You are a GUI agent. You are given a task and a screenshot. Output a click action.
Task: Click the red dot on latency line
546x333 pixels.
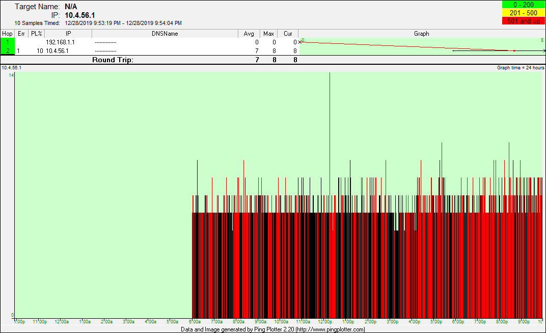pos(514,51)
